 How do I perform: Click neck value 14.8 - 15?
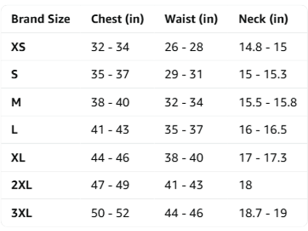pos(263,47)
